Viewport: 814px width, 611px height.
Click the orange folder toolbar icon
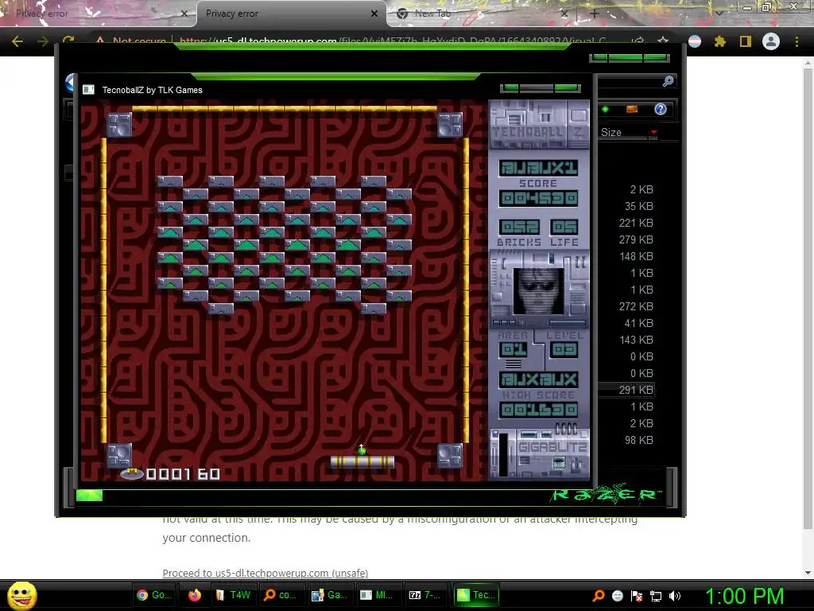(x=632, y=109)
